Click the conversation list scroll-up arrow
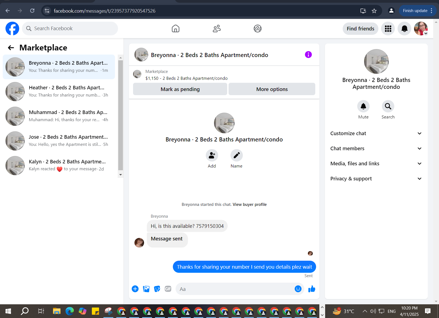The height and width of the screenshot is (318, 439). pos(120,58)
